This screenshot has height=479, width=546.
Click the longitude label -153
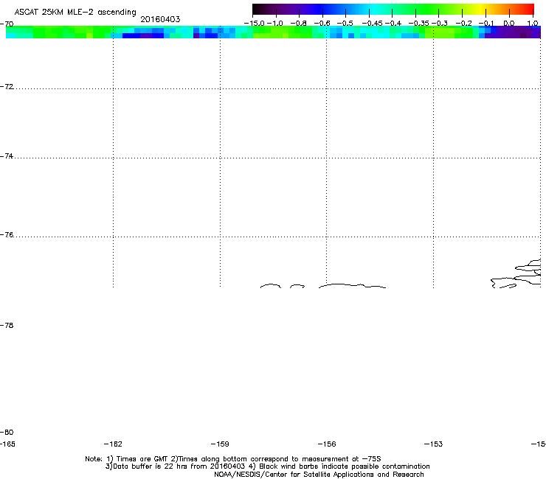tap(434, 444)
